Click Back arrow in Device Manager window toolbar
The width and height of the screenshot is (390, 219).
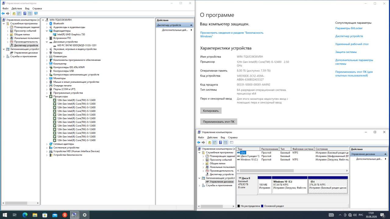pyautogui.click(x=3, y=13)
